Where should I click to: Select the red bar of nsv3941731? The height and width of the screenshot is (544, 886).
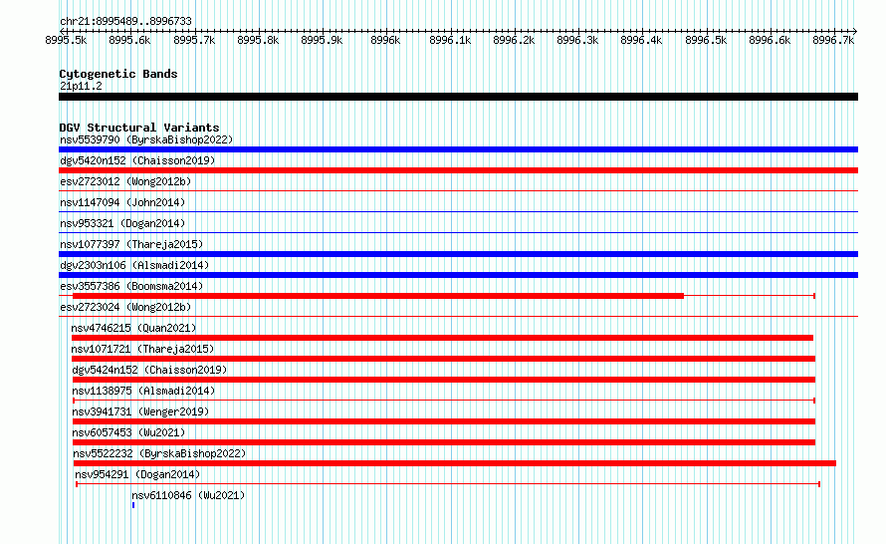(444, 421)
